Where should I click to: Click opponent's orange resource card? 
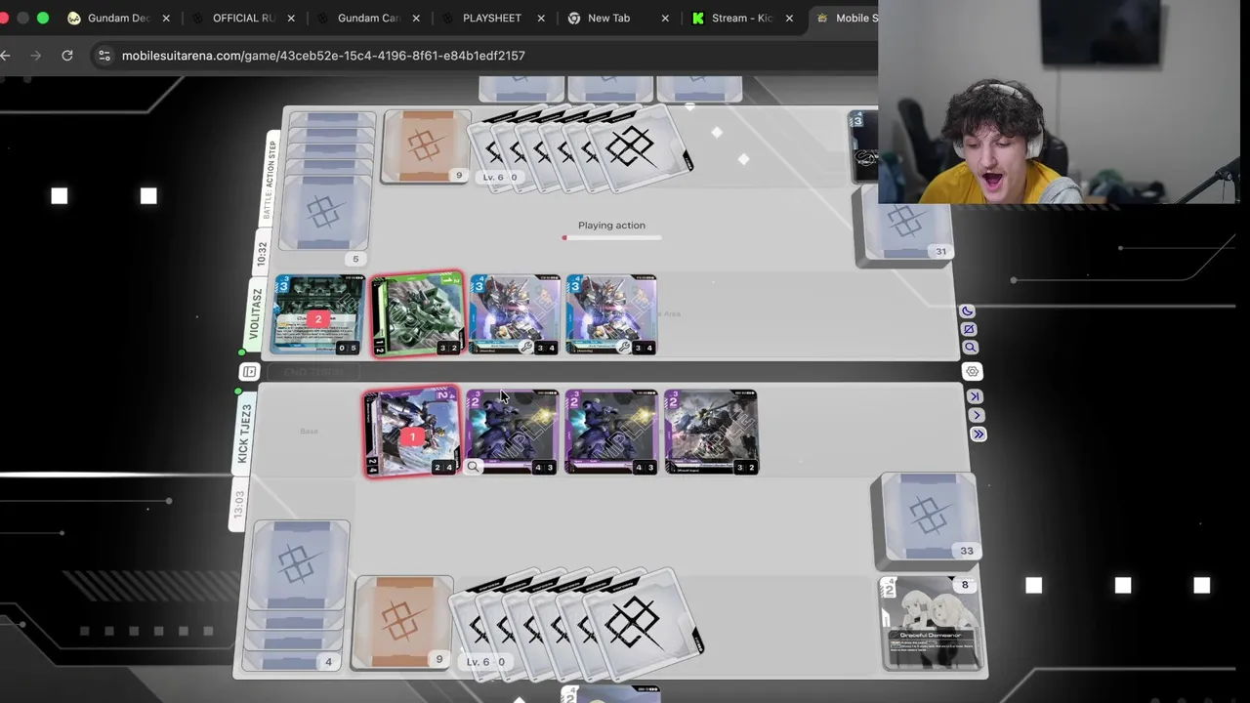426,146
